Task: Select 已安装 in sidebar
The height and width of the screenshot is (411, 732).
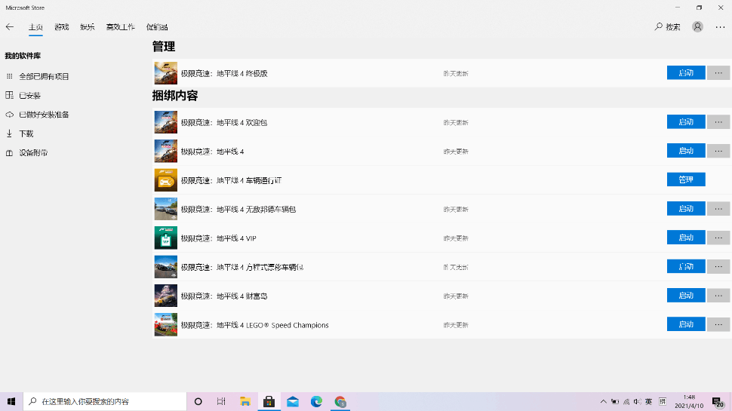Action: [30, 96]
